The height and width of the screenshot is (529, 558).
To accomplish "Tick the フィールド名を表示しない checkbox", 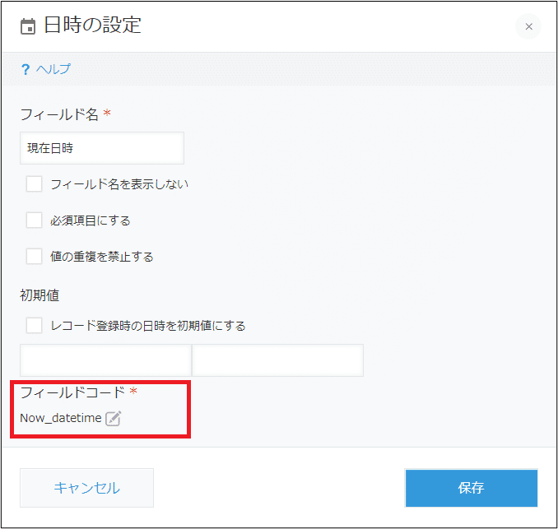I will pos(35,184).
